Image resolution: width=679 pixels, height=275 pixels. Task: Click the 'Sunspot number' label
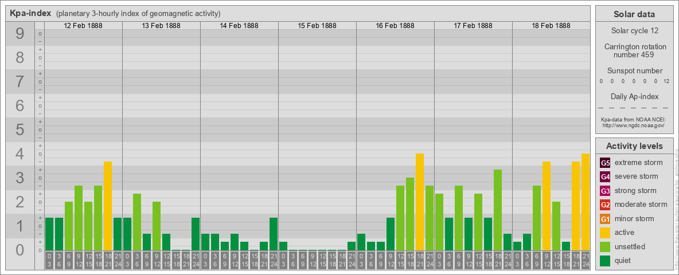(x=634, y=71)
